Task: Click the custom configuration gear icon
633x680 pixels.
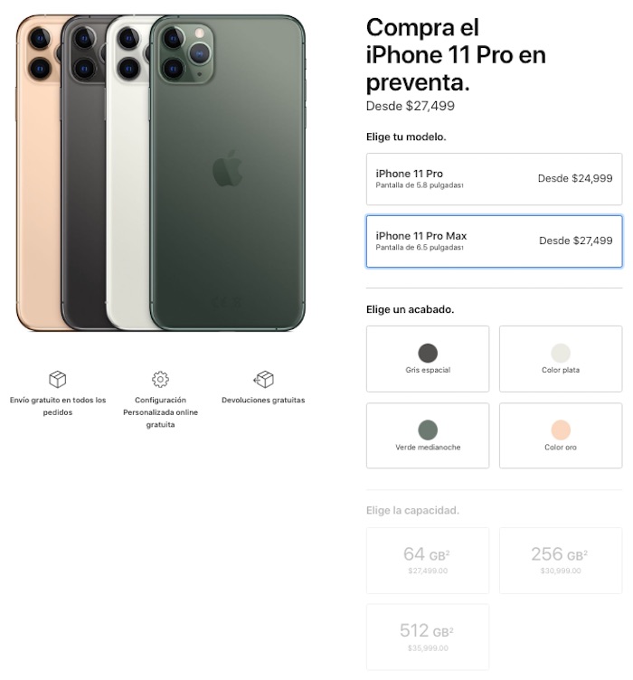Action: click(160, 380)
